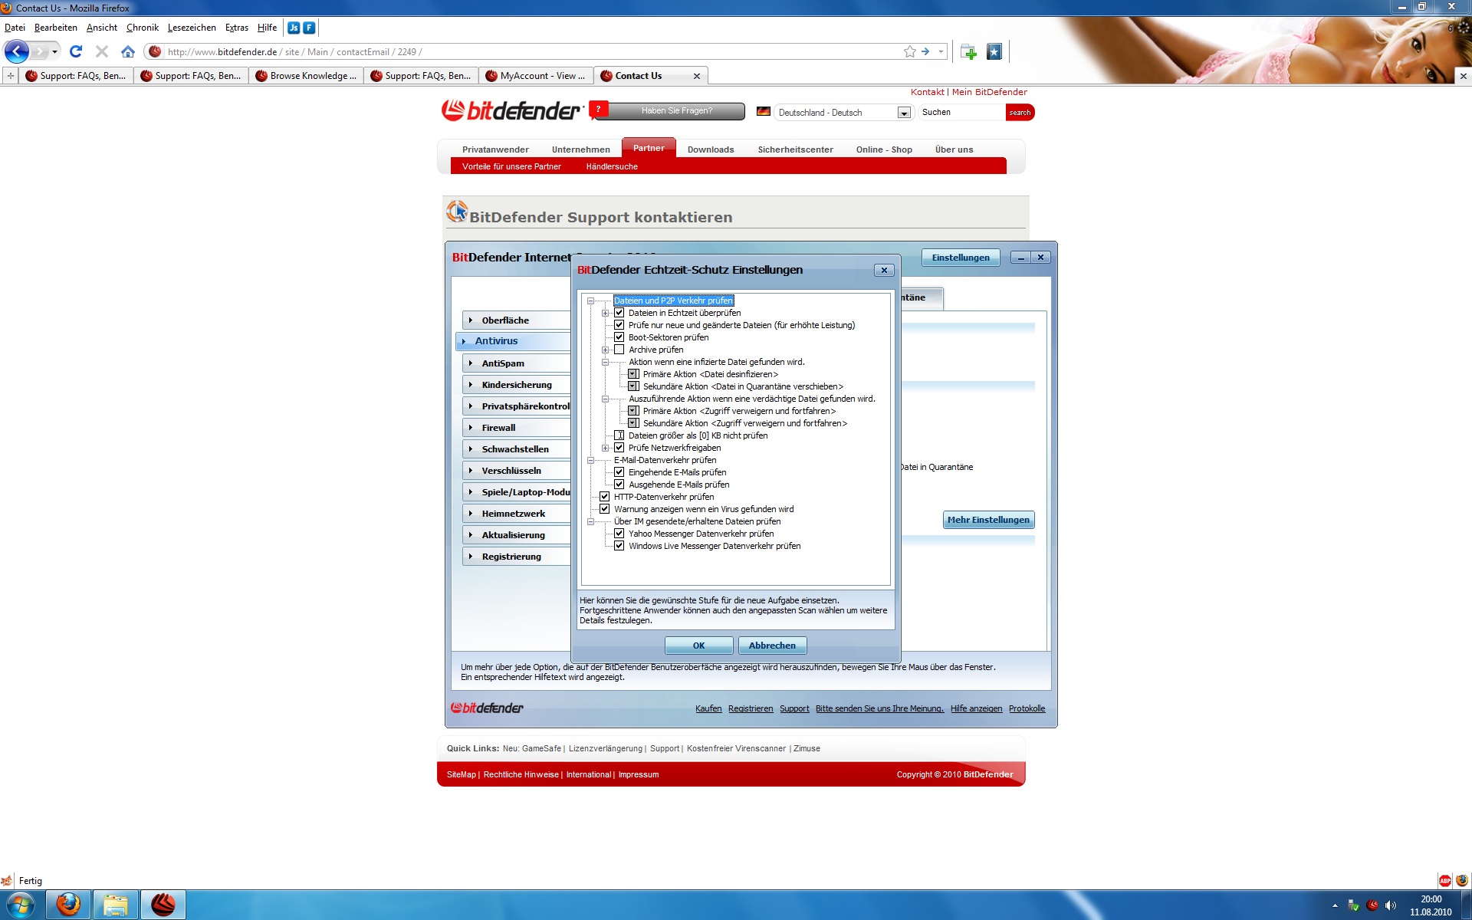Open Windows Explorer from the taskbar
This screenshot has width=1472, height=920.
[x=115, y=905]
